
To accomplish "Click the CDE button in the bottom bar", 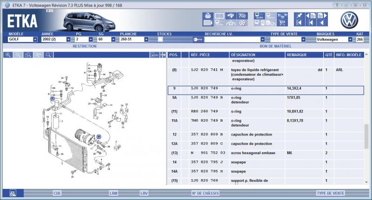I will (x=57, y=193).
